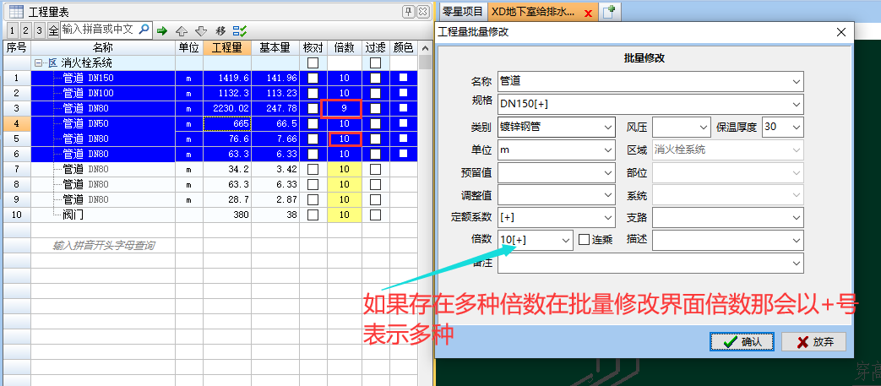Viewport: 881px width, 386px height.
Task: Click the magnifier search icon
Action: click(x=144, y=30)
